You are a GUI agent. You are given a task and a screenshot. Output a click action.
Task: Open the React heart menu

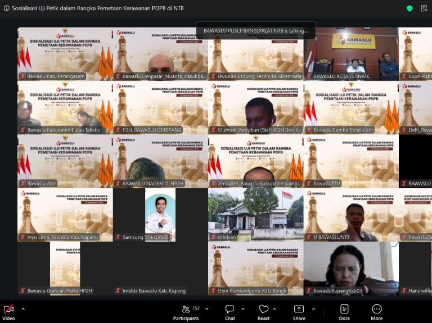[x=263, y=312]
